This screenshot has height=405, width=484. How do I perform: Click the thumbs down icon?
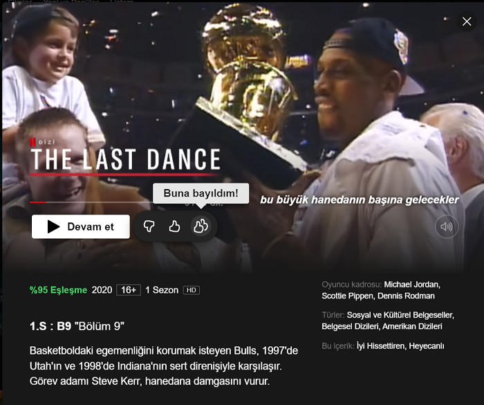point(149,226)
